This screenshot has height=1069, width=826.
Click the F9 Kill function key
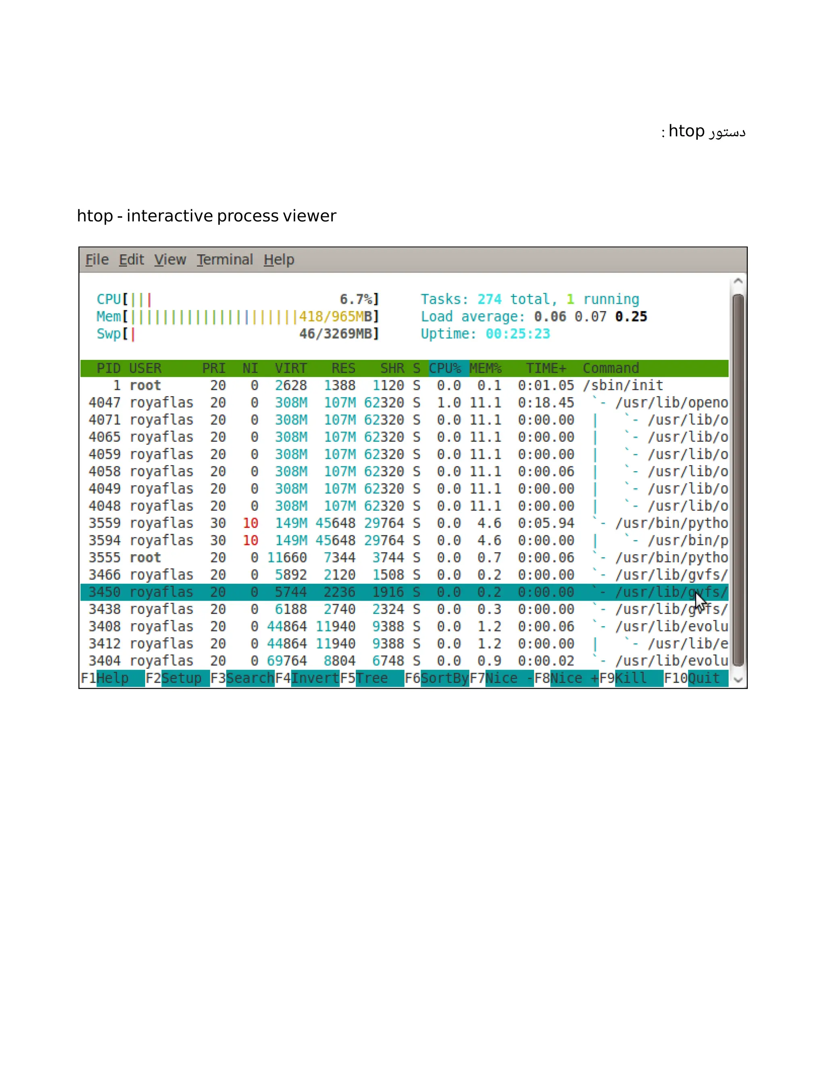click(x=631, y=679)
